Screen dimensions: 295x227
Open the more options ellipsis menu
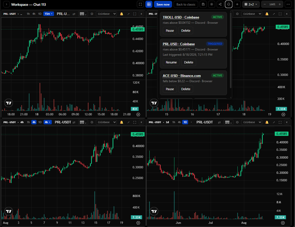[x=288, y=4]
